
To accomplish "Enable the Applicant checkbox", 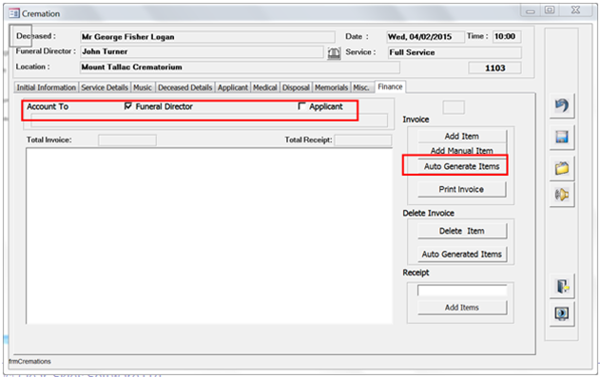I will coord(302,106).
